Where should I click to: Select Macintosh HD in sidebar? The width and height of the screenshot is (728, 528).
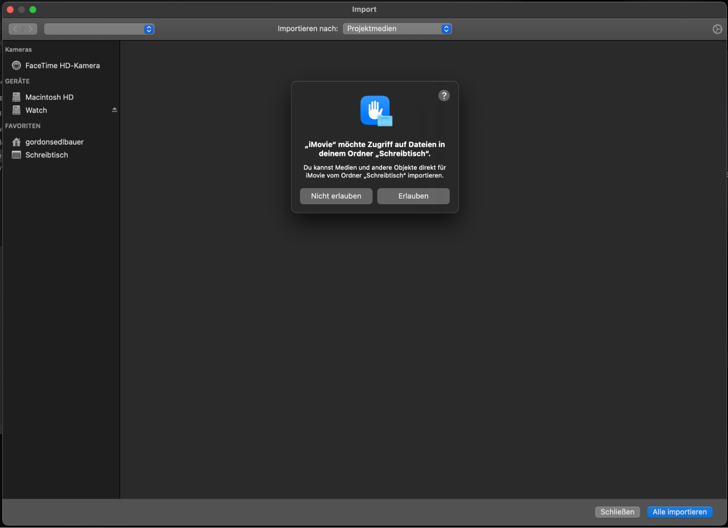point(61,97)
